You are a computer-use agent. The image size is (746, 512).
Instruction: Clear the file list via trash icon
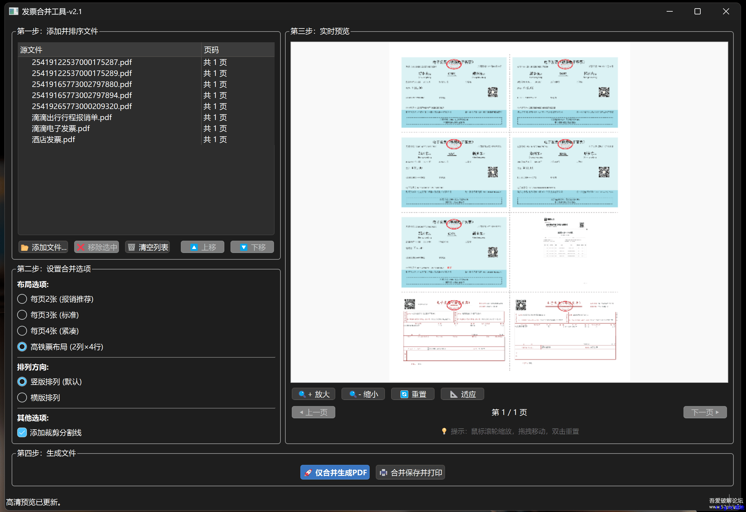point(131,247)
